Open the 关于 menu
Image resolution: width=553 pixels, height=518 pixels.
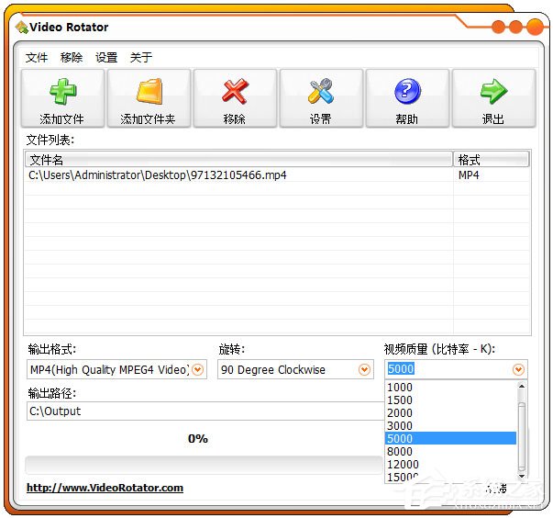coord(141,57)
